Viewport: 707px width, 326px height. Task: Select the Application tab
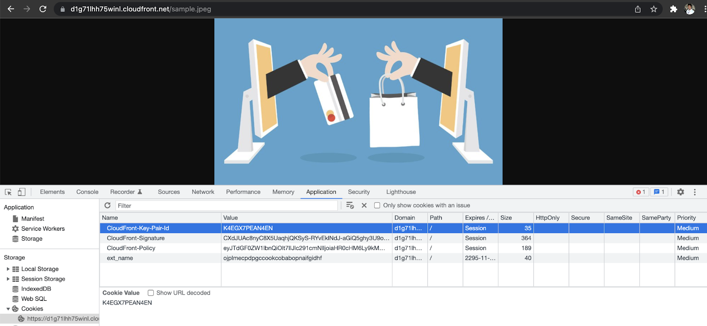(x=321, y=192)
